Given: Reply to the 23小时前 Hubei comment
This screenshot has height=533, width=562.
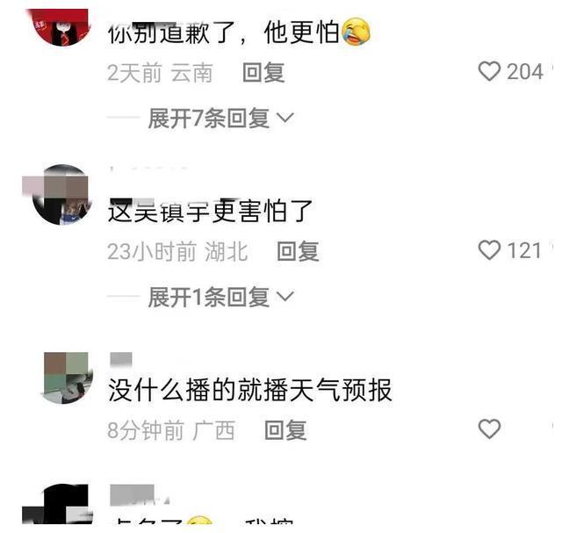Looking at the screenshot, I should click(x=299, y=251).
